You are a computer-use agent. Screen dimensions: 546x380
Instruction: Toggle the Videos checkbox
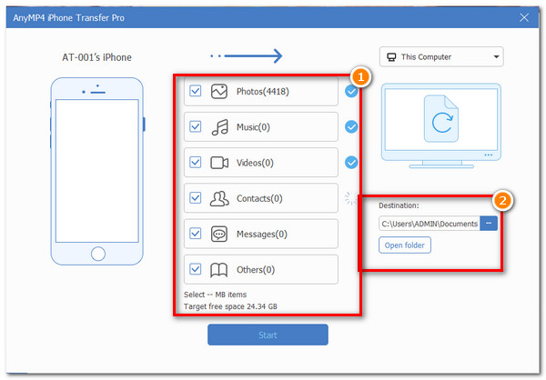tap(196, 163)
